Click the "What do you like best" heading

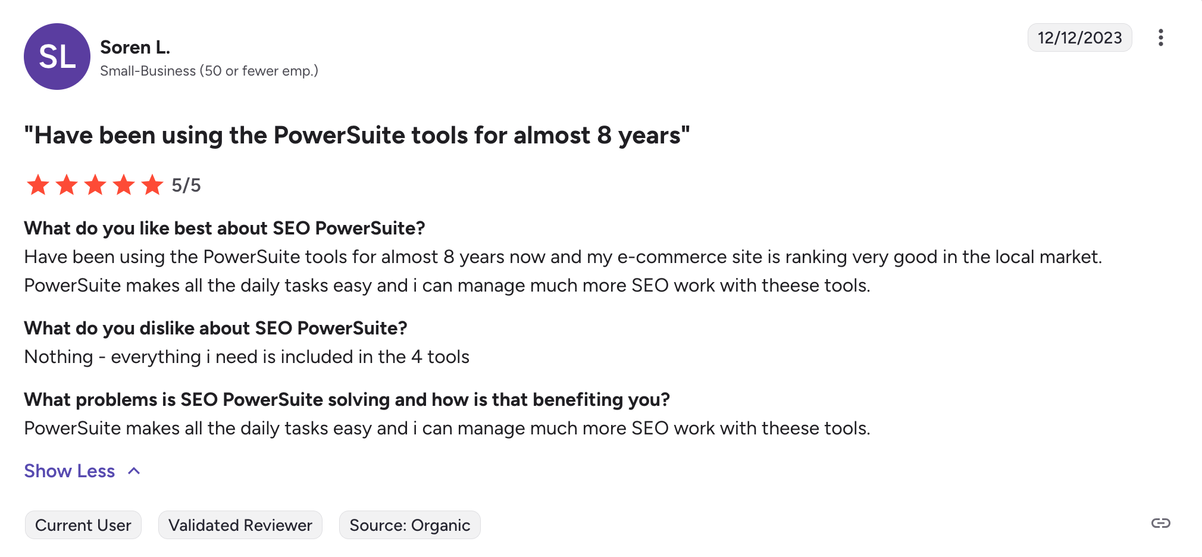224,229
